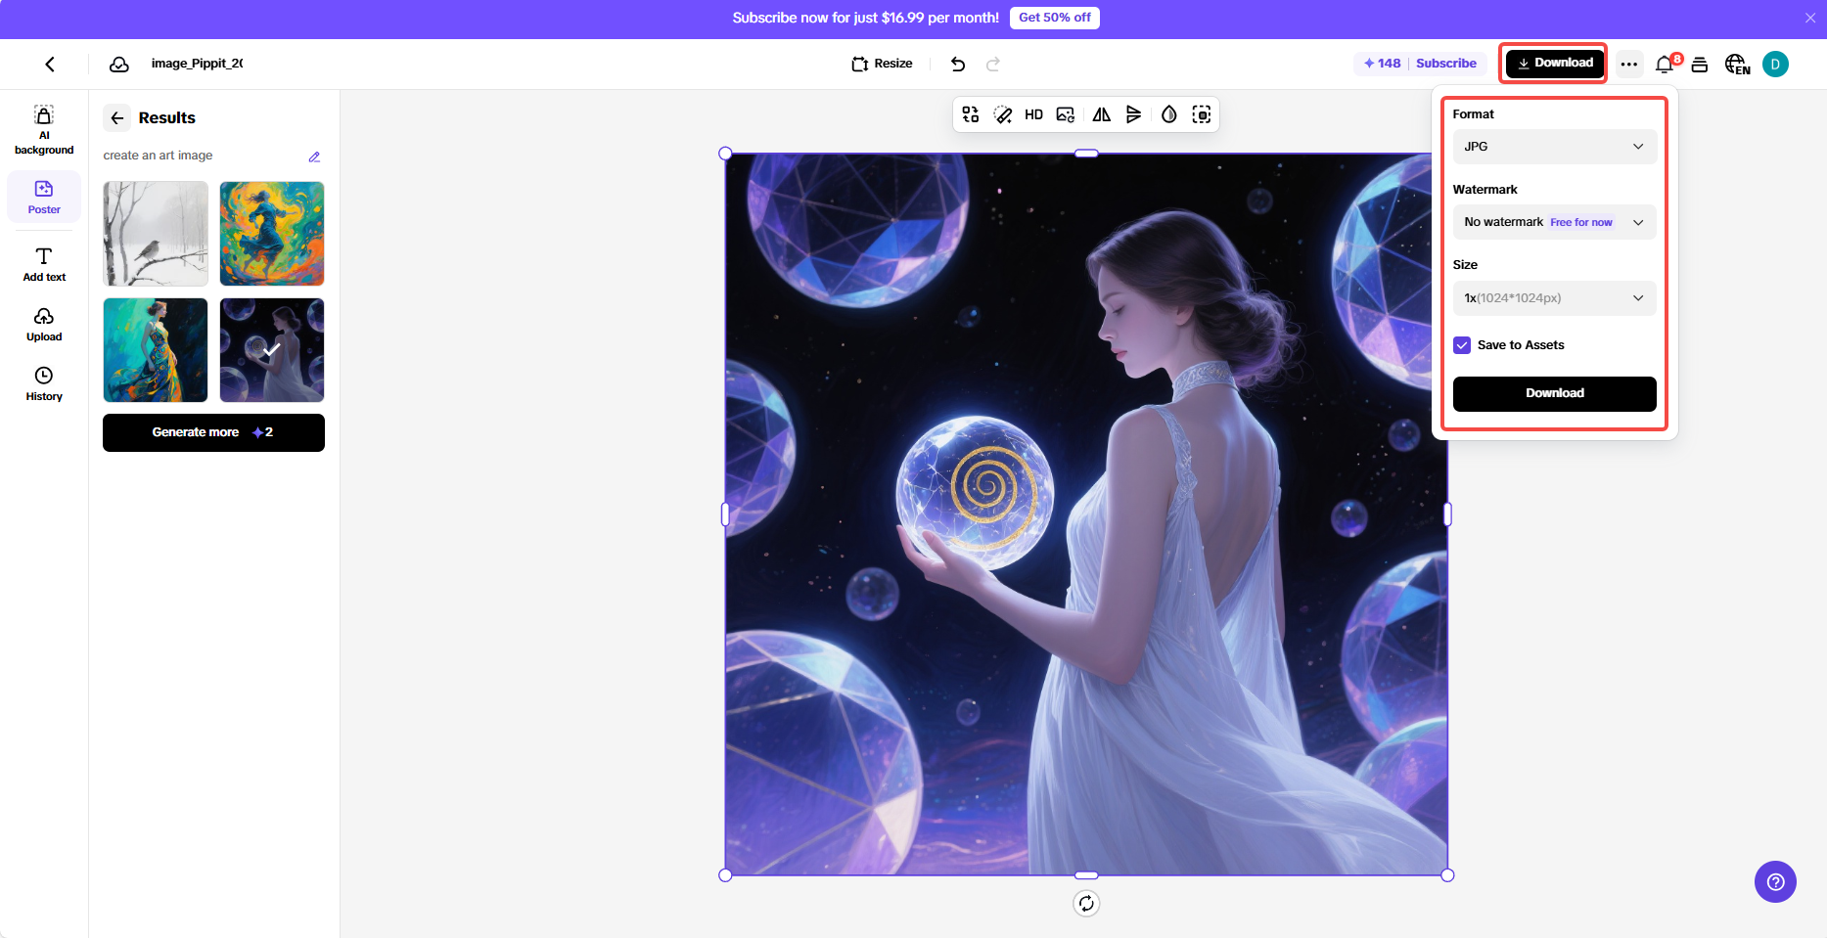Go back using the top-left arrow
The width and height of the screenshot is (1827, 938).
(50, 64)
